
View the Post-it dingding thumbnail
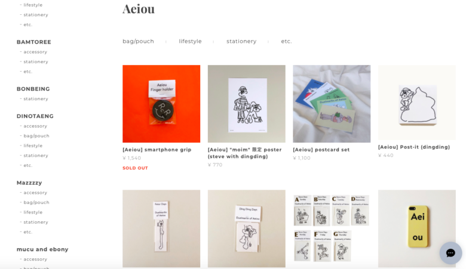(x=416, y=103)
